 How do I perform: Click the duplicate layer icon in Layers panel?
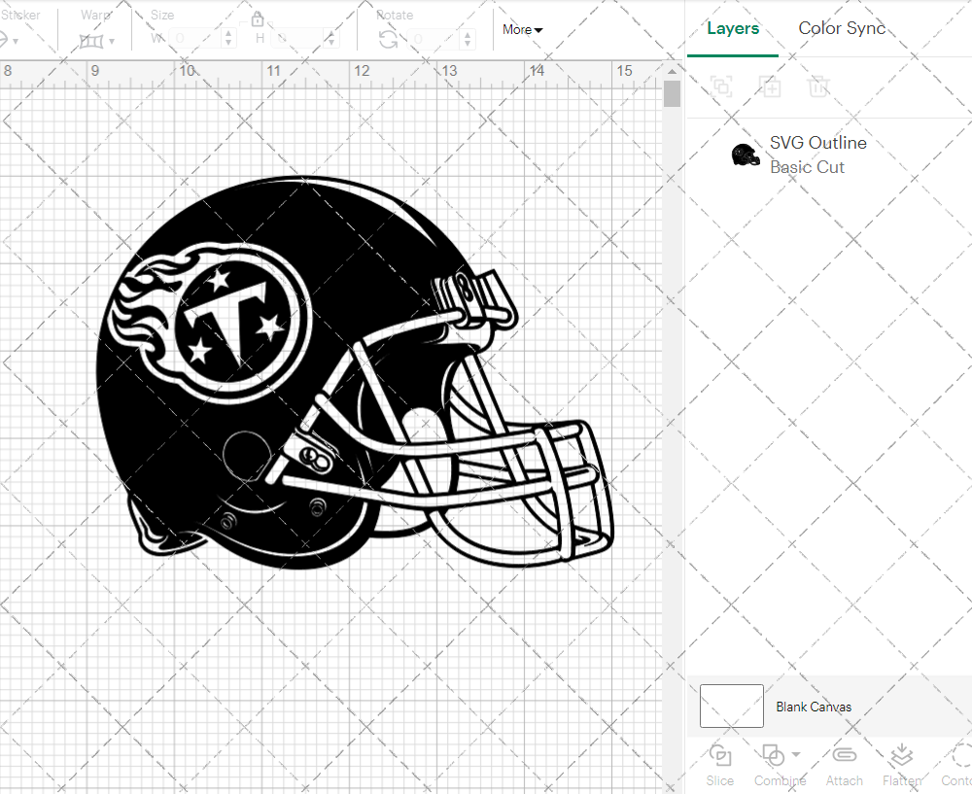pos(721,86)
